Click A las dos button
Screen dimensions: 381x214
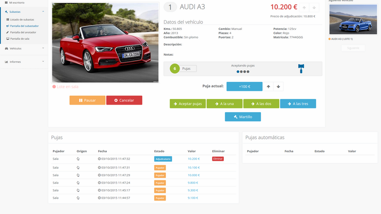[261, 104]
